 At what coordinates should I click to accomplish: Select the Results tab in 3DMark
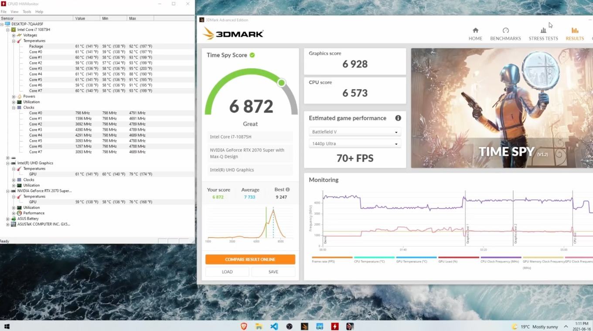pyautogui.click(x=575, y=34)
